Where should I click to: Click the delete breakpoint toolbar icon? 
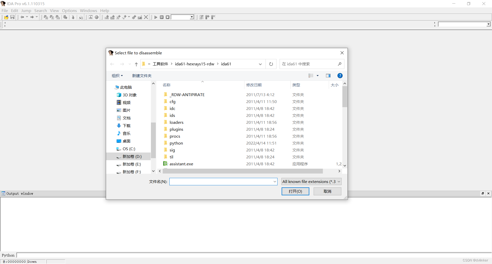(x=213, y=17)
